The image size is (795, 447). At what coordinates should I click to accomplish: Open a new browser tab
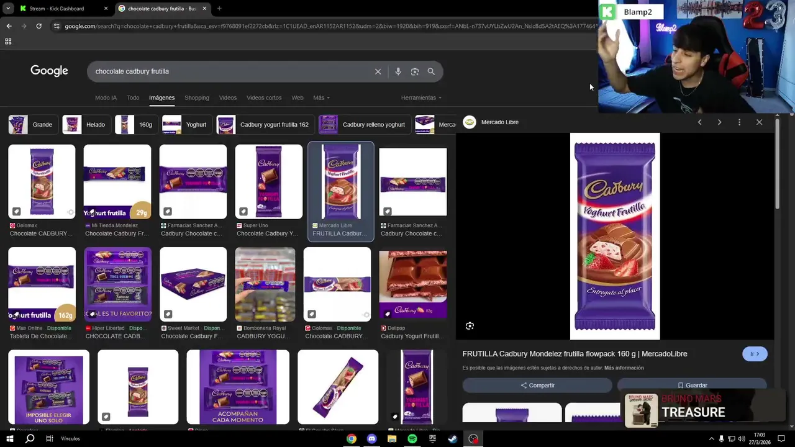219,9
